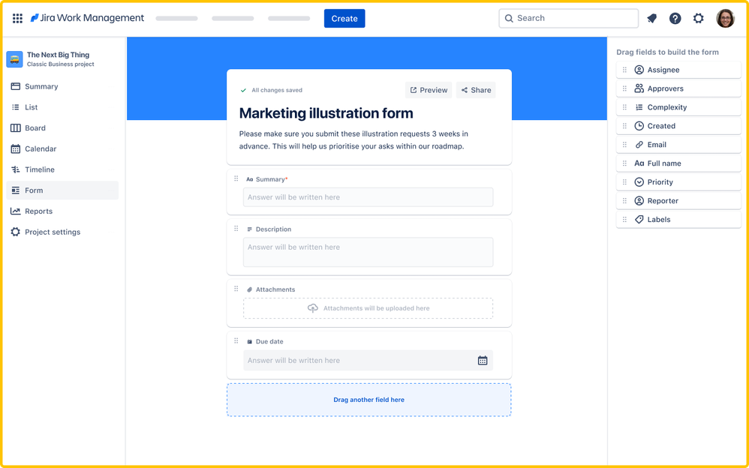Click The Next Big Thing project avatar

[x=14, y=59]
